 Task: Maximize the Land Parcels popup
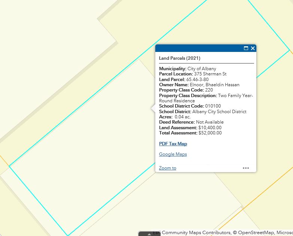pos(246,48)
